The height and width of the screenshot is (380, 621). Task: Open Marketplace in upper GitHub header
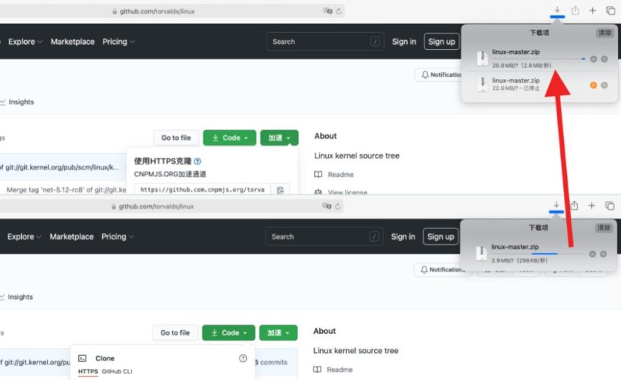72,42
